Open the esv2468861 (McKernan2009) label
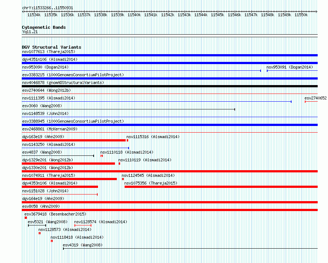Viewport: 328px width, 263px height. pos(50,129)
